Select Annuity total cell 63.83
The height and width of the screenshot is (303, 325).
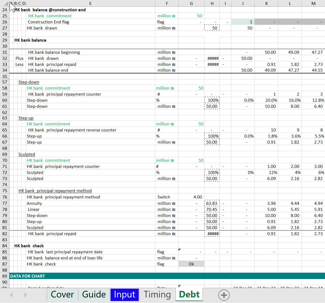click(212, 203)
